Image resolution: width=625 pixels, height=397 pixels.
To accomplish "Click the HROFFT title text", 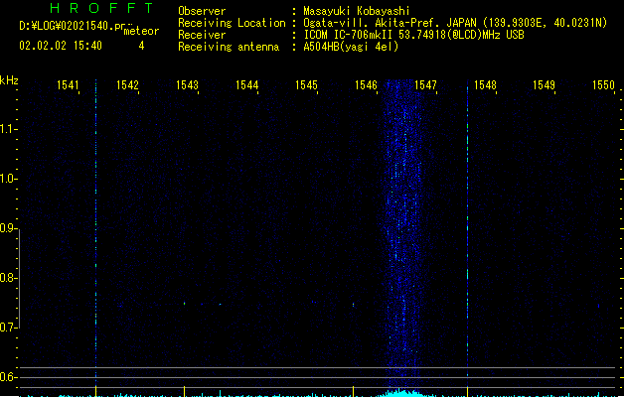I will tap(102, 8).
